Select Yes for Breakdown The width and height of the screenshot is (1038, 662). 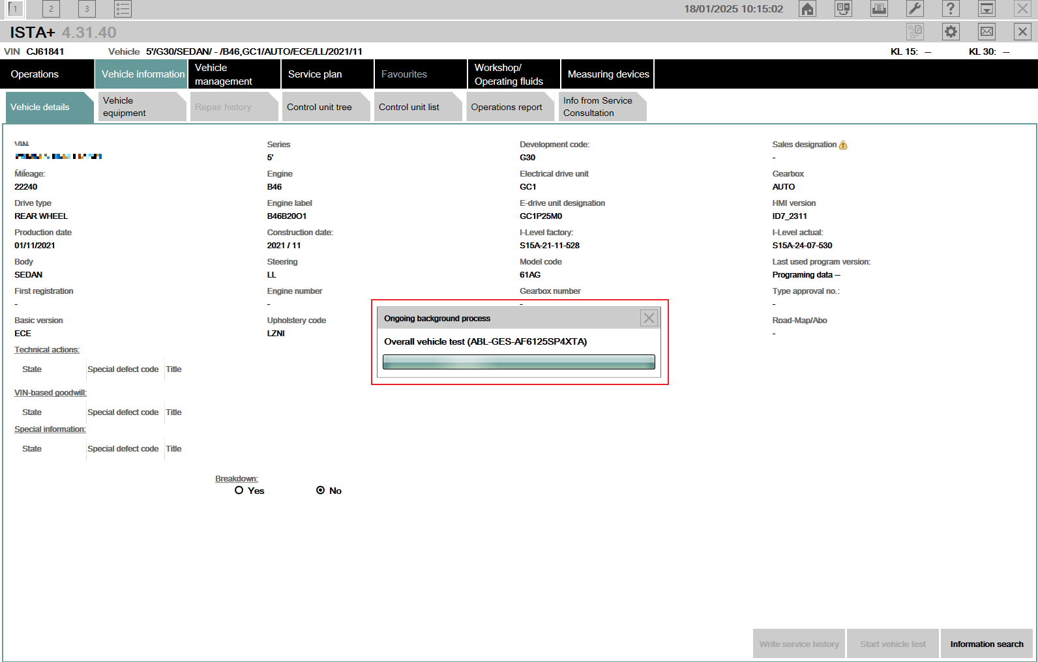click(x=239, y=491)
